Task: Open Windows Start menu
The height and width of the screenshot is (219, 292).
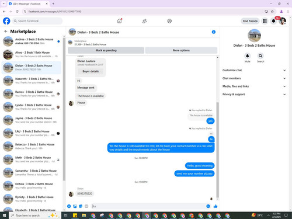Action: (x=4, y=215)
